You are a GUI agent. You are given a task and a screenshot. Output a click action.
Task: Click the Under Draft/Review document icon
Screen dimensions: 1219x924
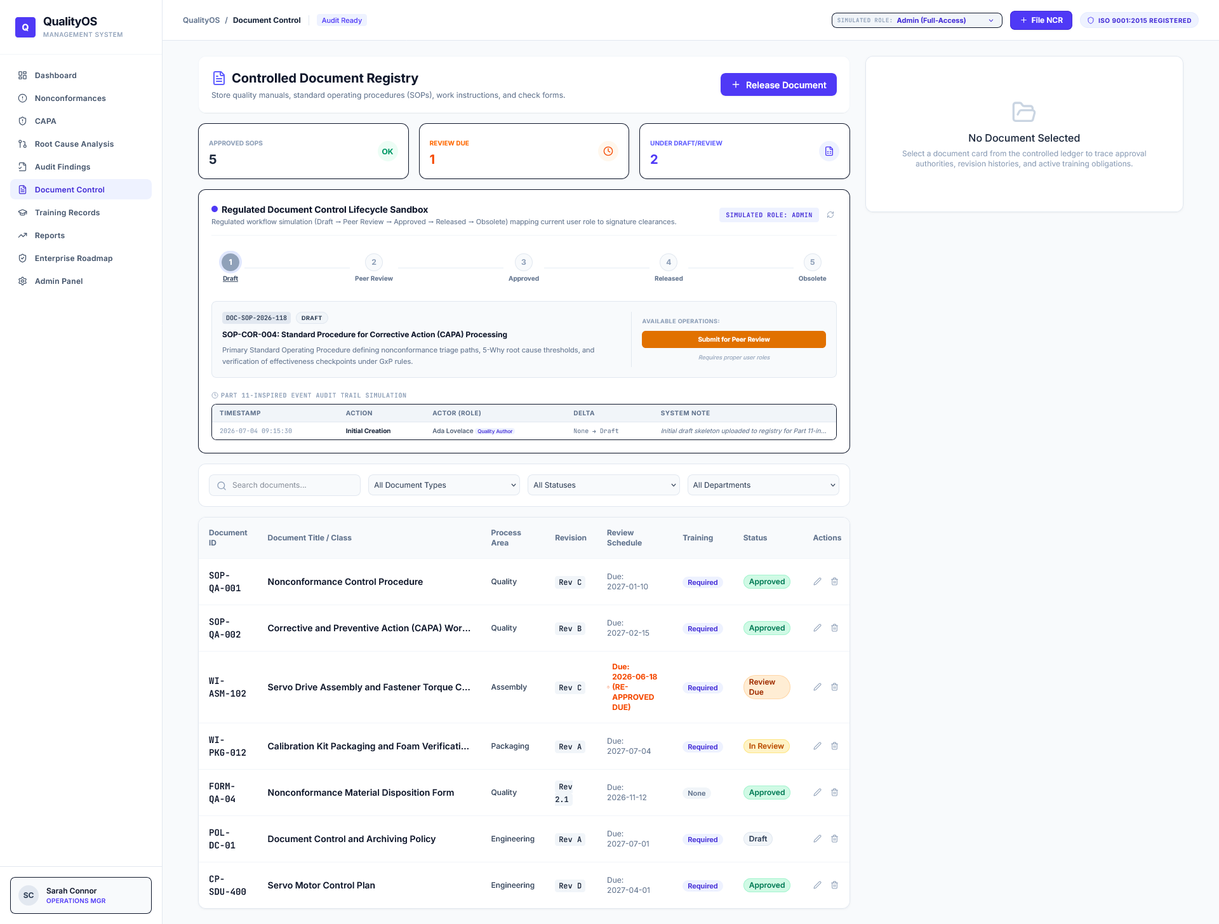[x=829, y=151]
